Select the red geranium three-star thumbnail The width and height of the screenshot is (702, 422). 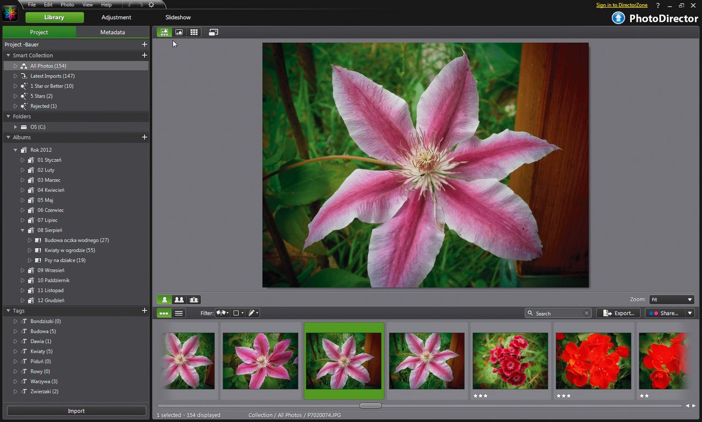coord(593,361)
